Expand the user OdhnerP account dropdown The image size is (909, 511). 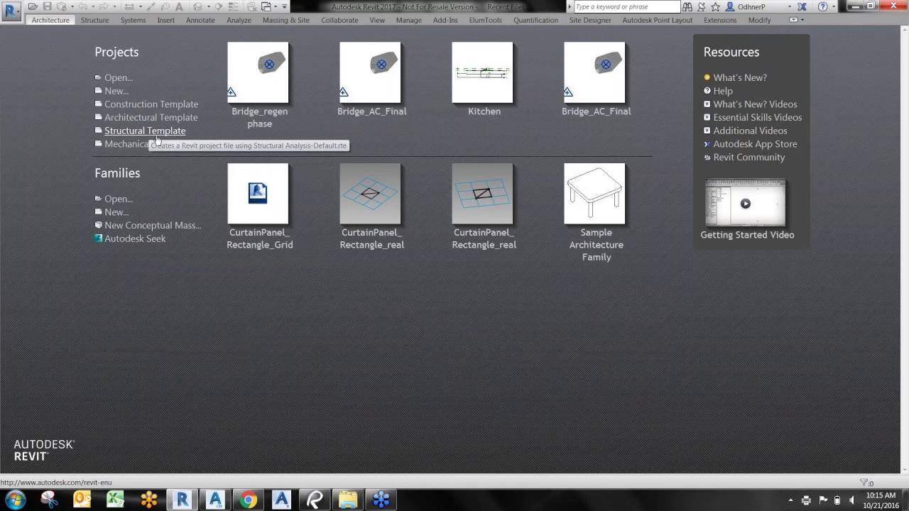click(x=789, y=6)
